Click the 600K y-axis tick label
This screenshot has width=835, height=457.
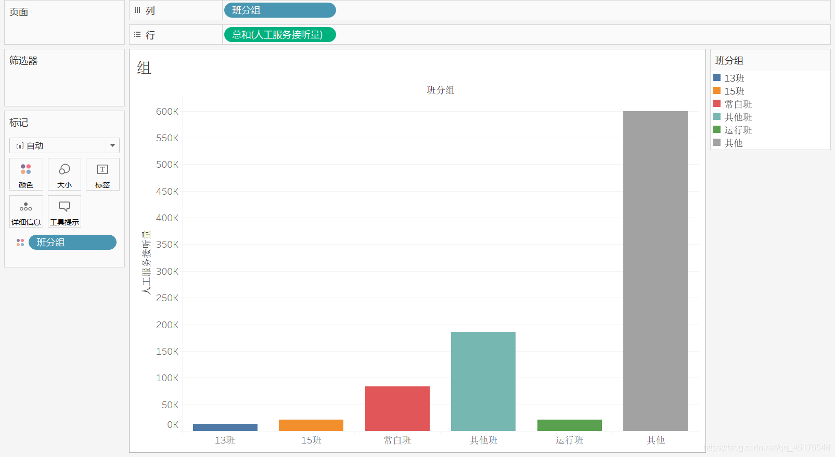pos(167,111)
